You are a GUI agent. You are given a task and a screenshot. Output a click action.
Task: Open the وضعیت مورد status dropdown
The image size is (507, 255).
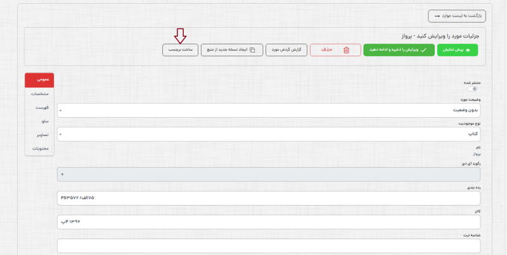point(269,110)
